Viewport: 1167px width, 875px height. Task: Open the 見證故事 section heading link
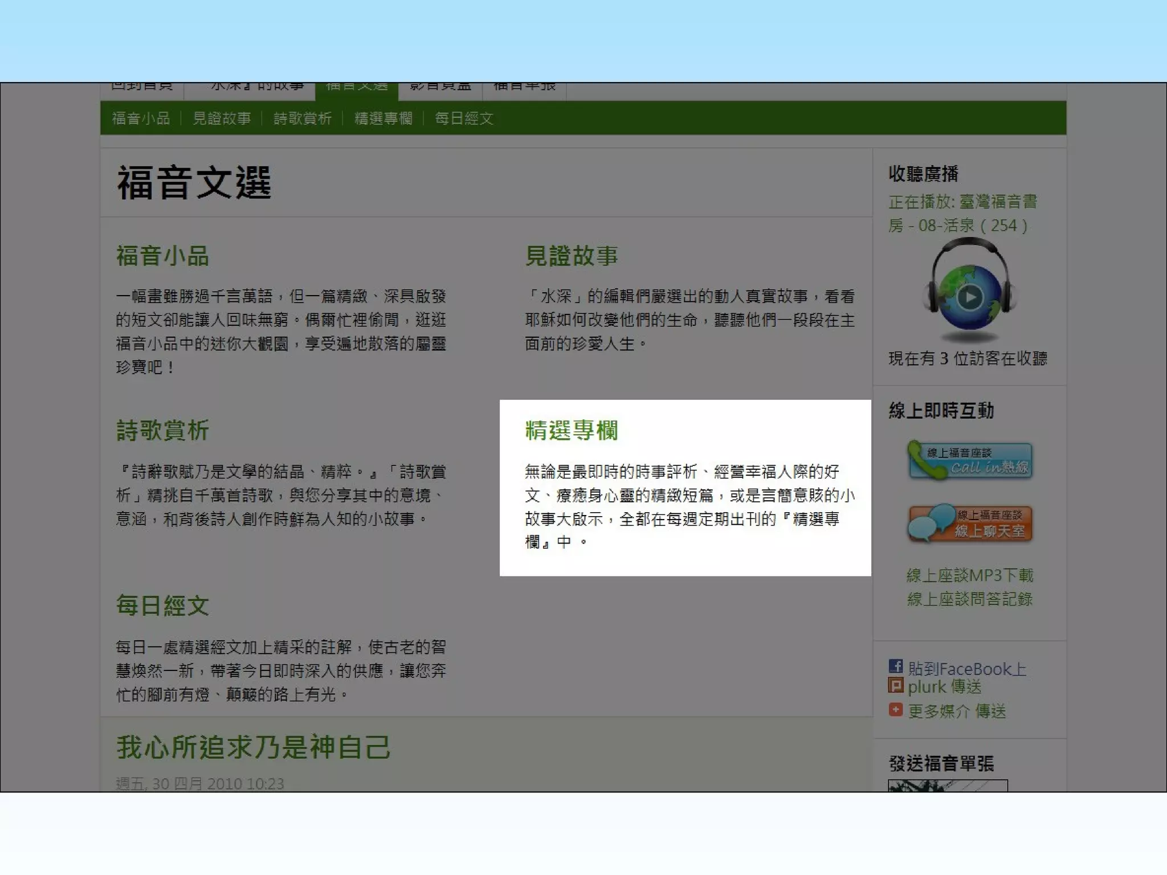tap(571, 256)
